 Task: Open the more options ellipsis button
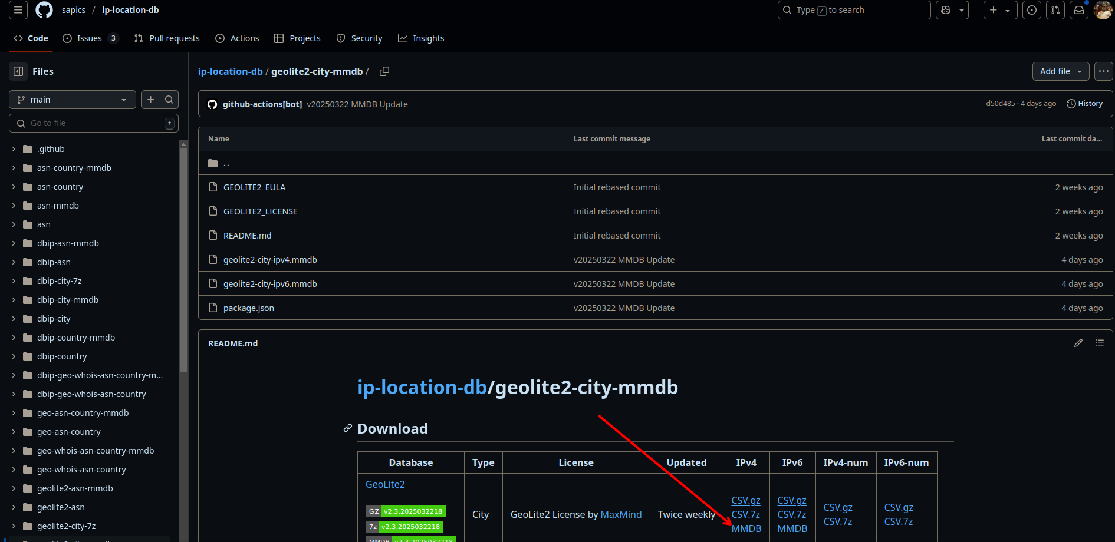coord(1104,71)
